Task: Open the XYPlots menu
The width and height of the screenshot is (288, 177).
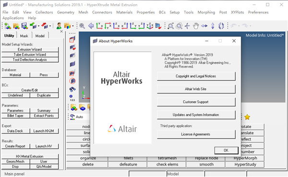Action: point(237,12)
